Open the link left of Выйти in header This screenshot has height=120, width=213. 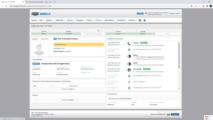click(172, 14)
